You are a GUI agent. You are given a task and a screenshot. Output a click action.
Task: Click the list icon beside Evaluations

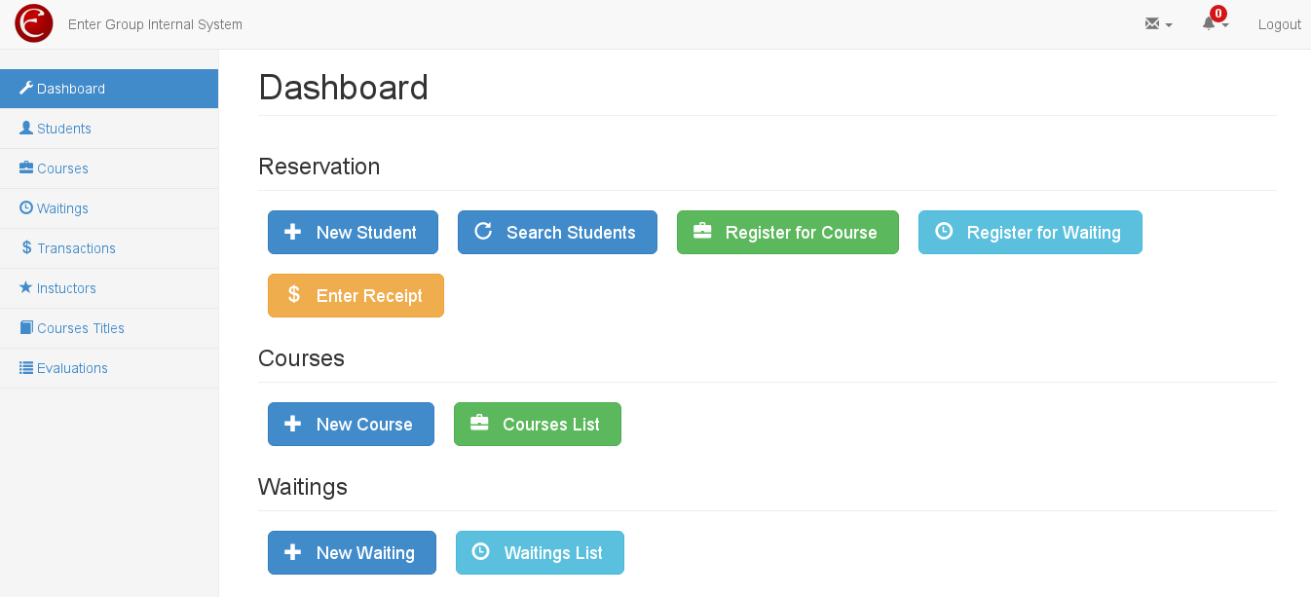point(26,367)
